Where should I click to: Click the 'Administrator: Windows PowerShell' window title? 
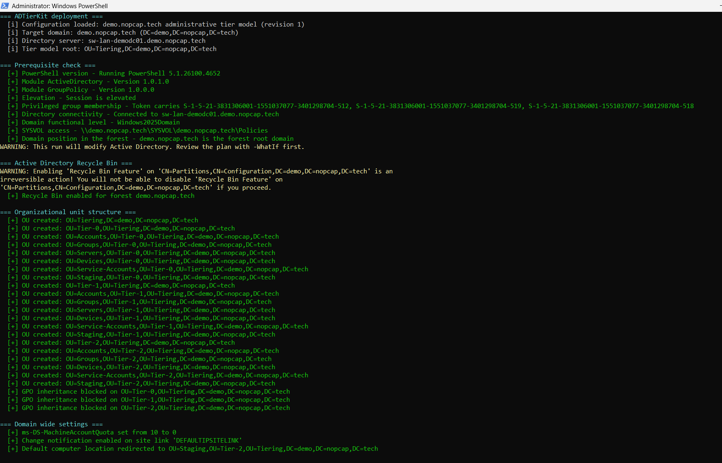pyautogui.click(x=60, y=6)
